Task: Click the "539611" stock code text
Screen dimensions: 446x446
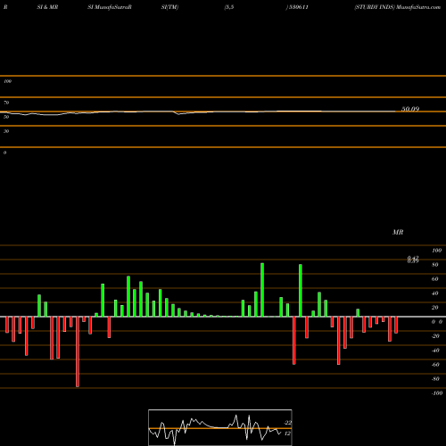Action: tap(299, 7)
